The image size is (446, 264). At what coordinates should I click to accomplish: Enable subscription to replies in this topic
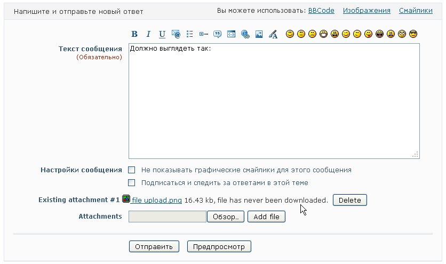132,183
